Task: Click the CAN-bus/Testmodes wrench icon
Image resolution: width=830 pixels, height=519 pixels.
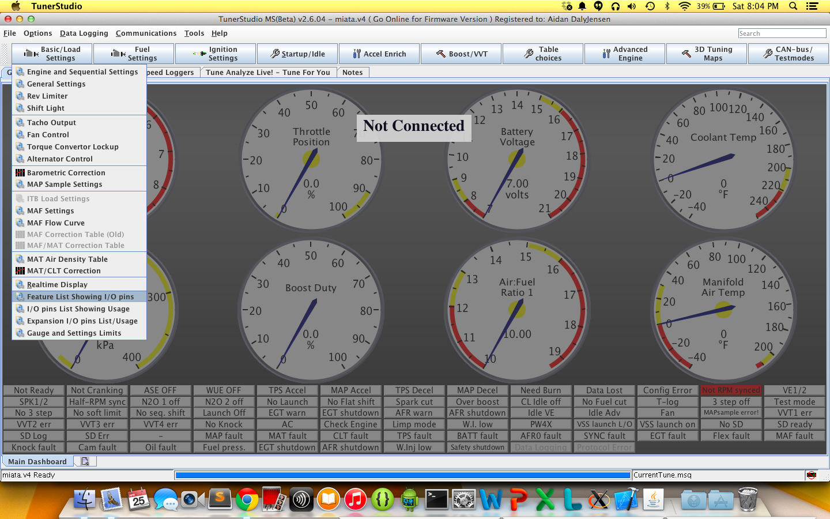Action: click(x=767, y=54)
